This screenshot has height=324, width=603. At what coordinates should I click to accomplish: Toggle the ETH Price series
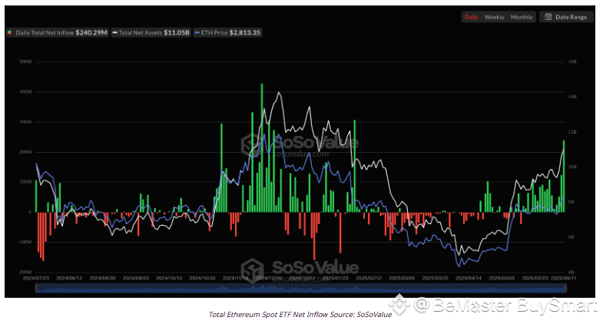pos(227,33)
